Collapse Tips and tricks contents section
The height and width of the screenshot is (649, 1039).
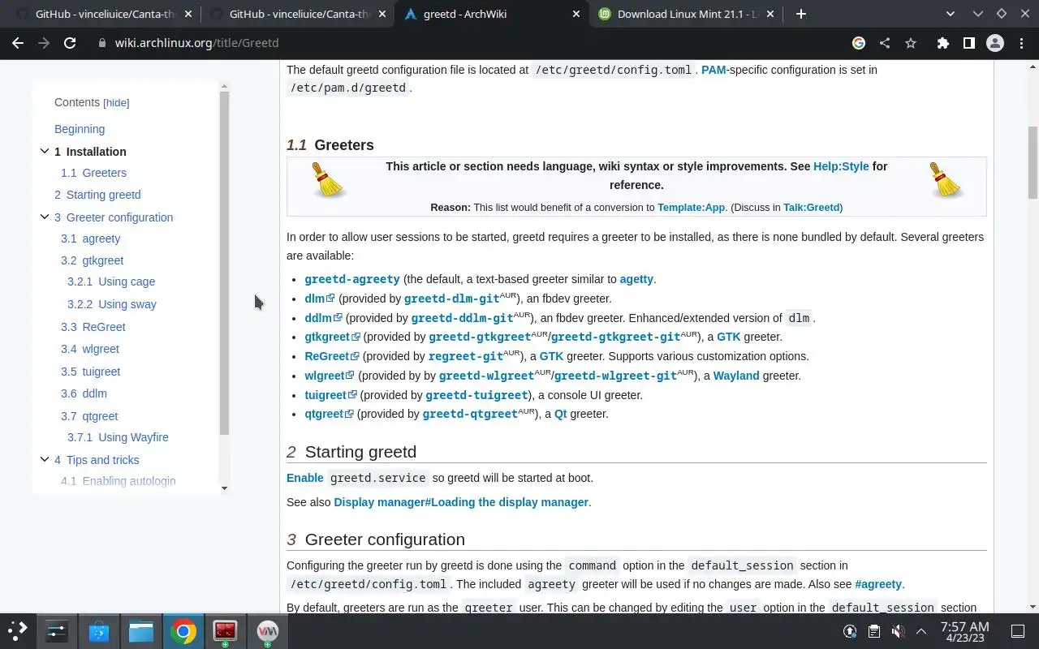click(x=45, y=459)
